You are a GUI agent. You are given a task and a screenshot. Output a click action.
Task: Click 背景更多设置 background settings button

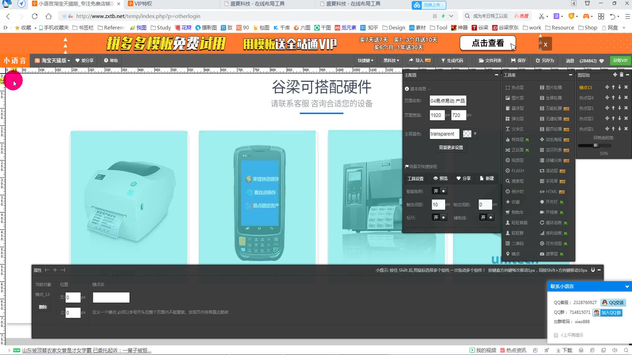pyautogui.click(x=451, y=148)
